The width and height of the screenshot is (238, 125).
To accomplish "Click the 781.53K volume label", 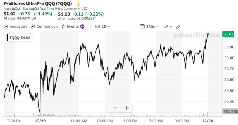I will pyautogui.click(x=230, y=111).
